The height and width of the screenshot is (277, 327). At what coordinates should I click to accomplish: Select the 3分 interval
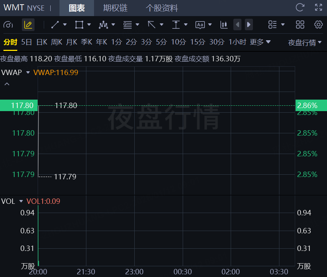[146, 42]
